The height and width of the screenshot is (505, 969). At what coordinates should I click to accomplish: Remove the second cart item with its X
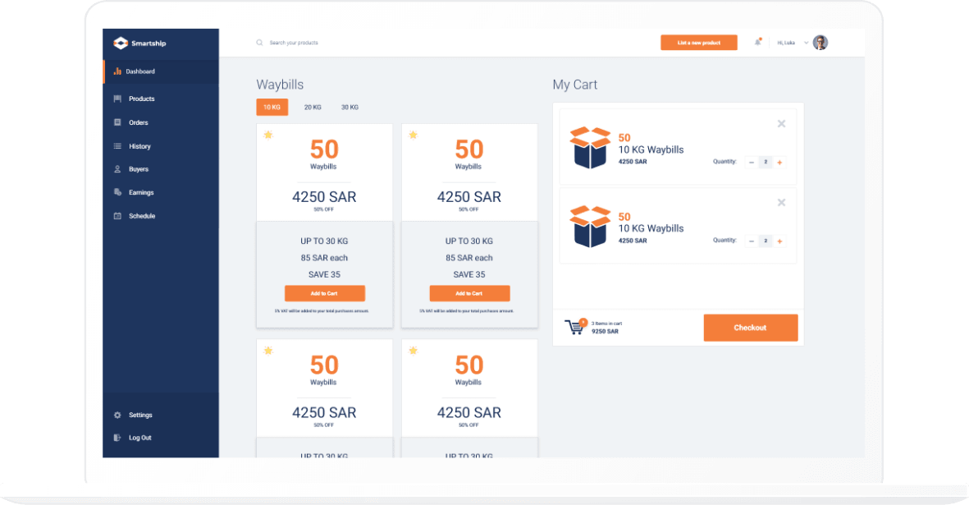[x=782, y=203]
